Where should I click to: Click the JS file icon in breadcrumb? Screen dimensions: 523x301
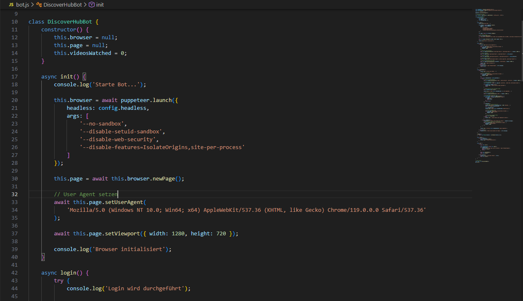click(11, 5)
